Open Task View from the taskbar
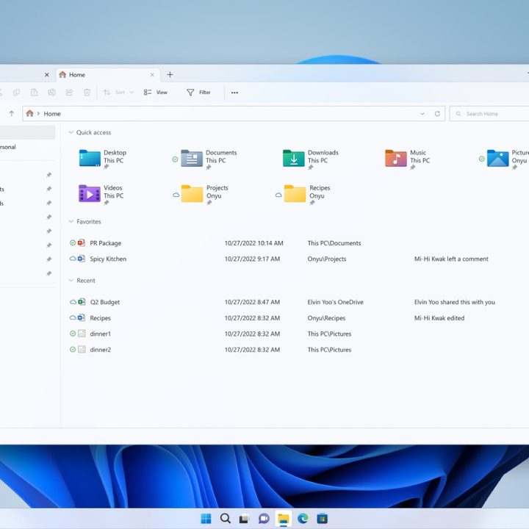The width and height of the screenshot is (529, 529). 244,519
